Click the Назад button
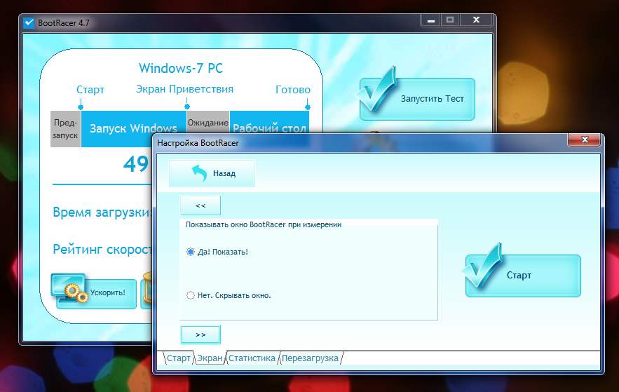Image resolution: width=619 pixels, height=392 pixels. (x=212, y=173)
